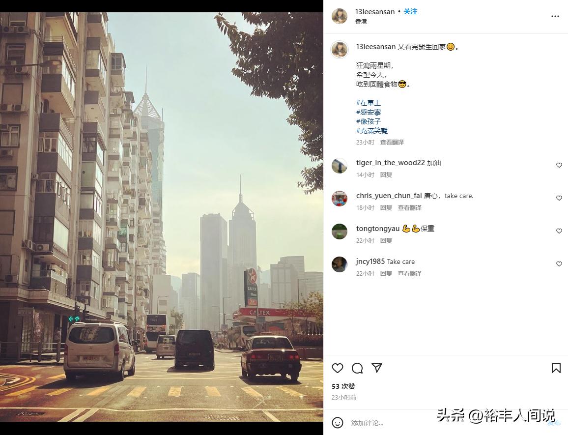Follow 13leesansan via the 关注 button
568x435 pixels.
pos(410,12)
